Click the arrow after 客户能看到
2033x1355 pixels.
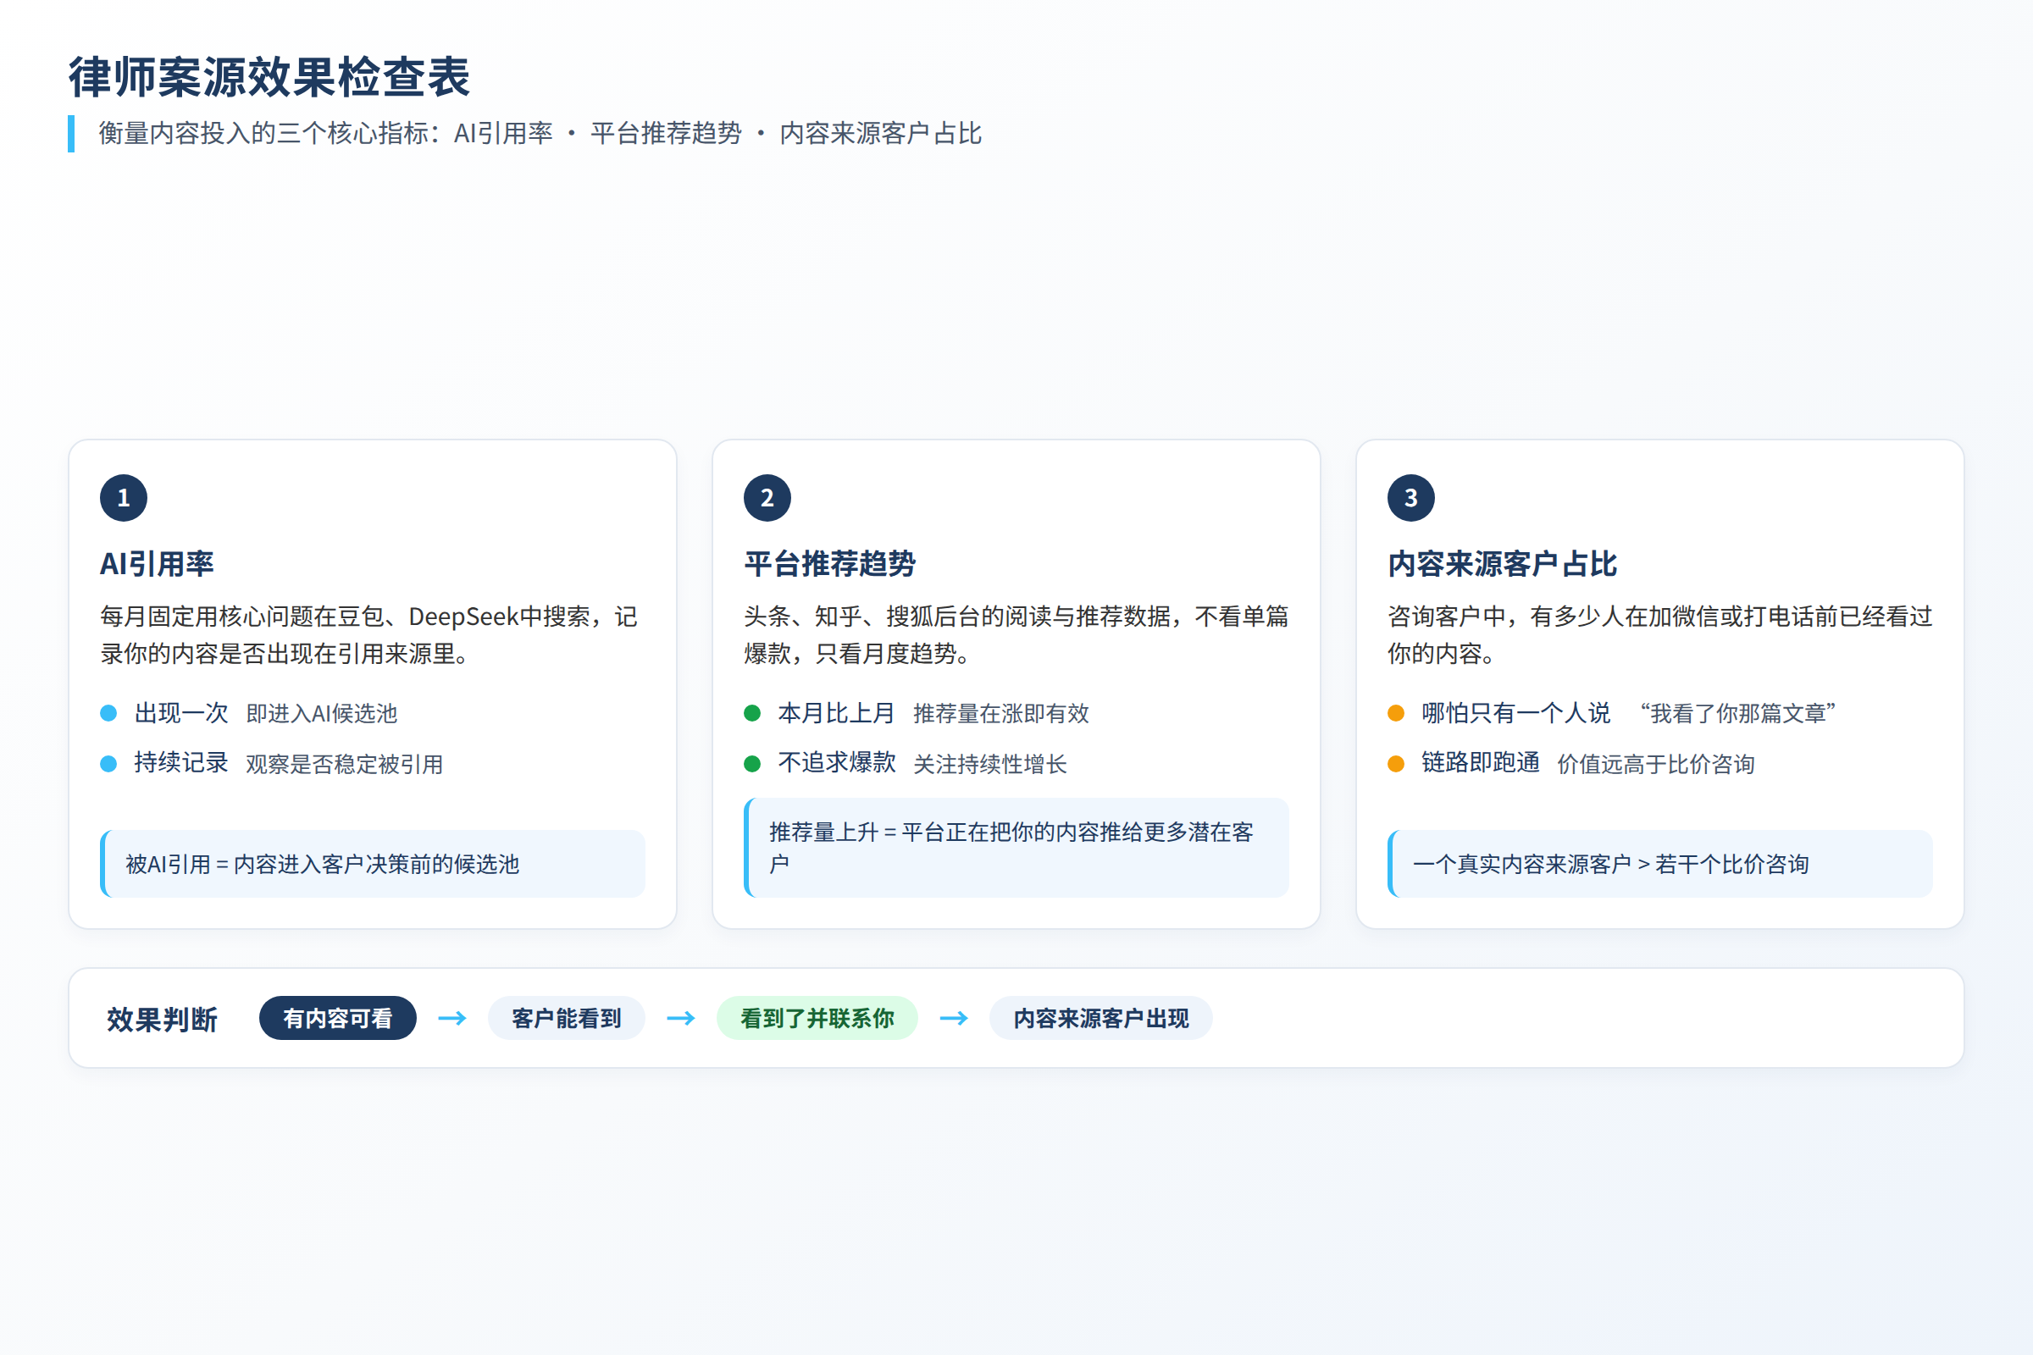681,1019
